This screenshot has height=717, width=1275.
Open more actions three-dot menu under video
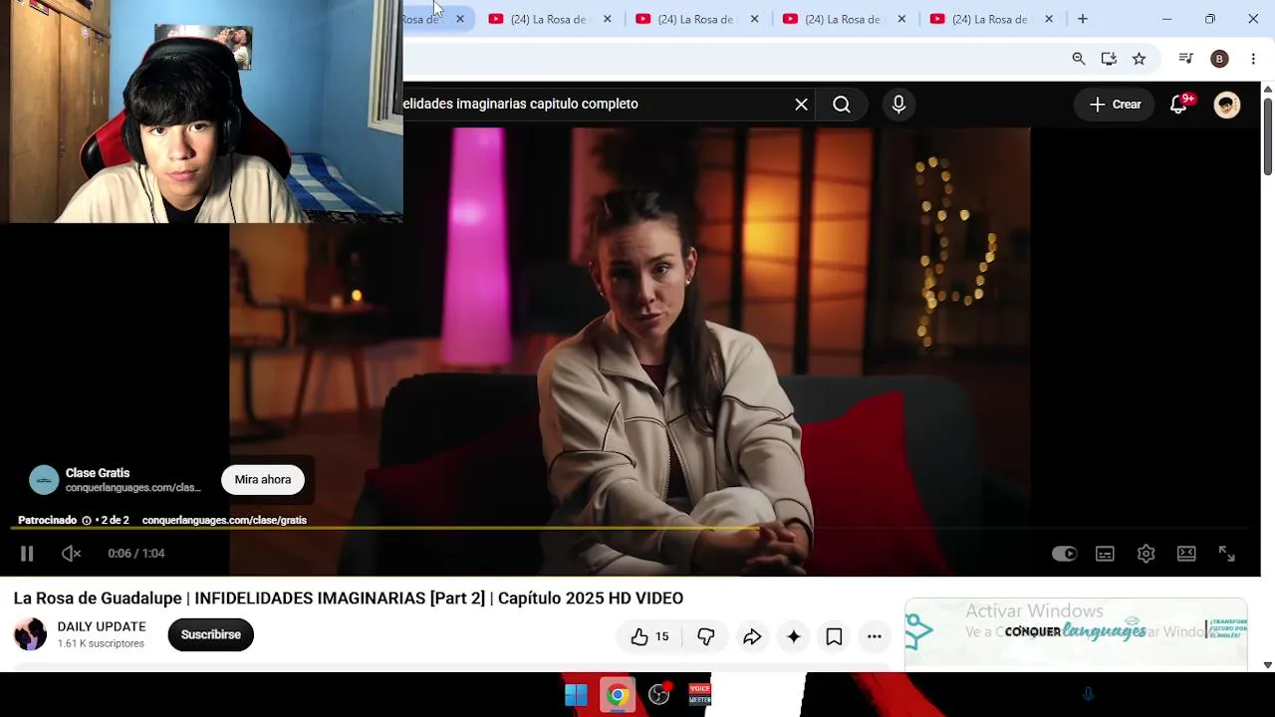875,636
